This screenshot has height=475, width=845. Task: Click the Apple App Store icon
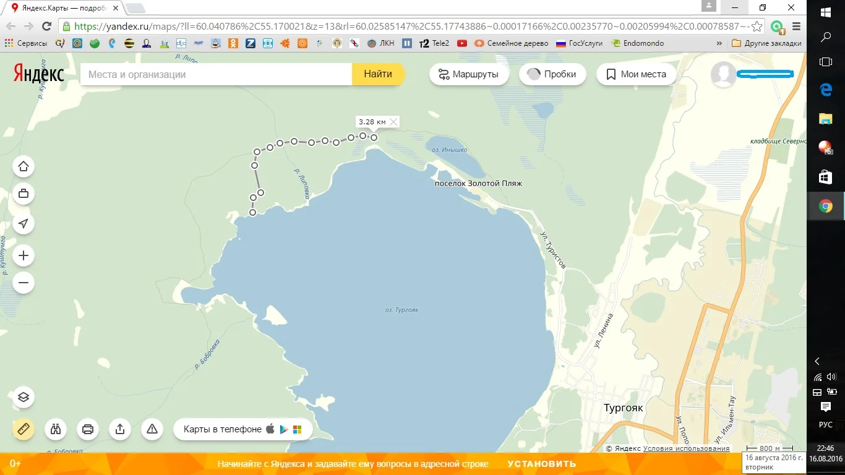270,429
